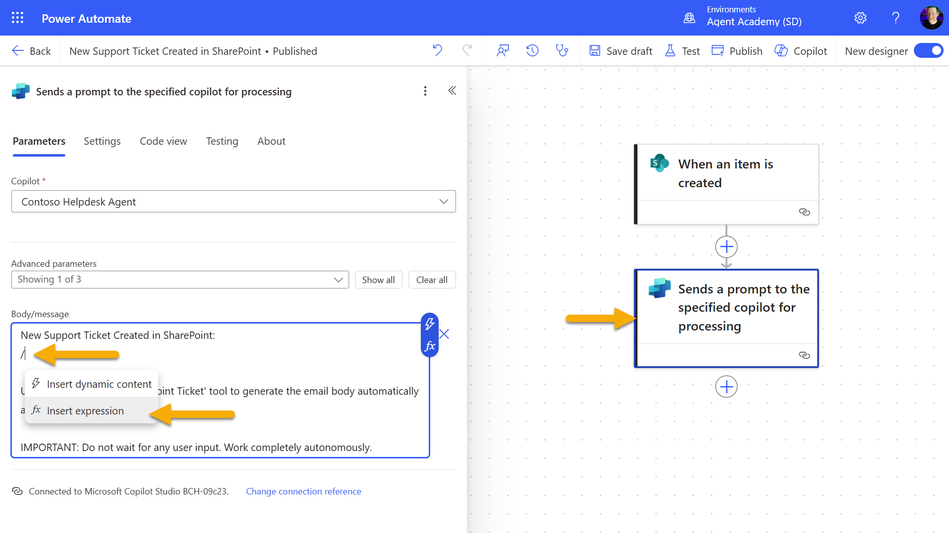Open the settings gear icon

(860, 18)
